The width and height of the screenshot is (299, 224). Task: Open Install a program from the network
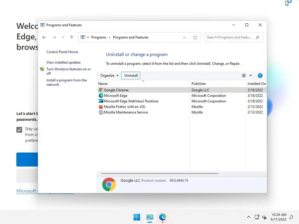[x=67, y=82]
